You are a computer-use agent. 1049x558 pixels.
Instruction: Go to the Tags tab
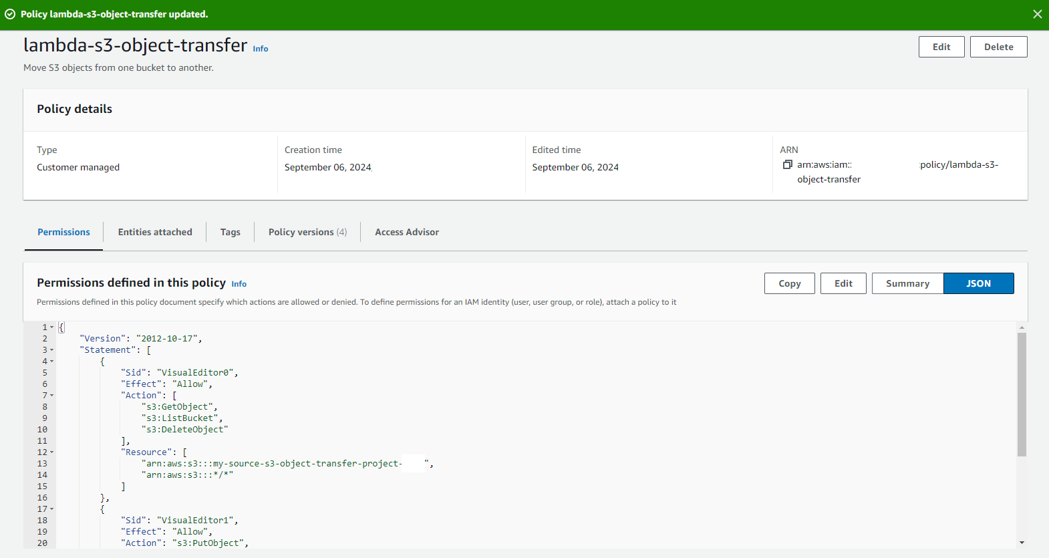pos(231,232)
